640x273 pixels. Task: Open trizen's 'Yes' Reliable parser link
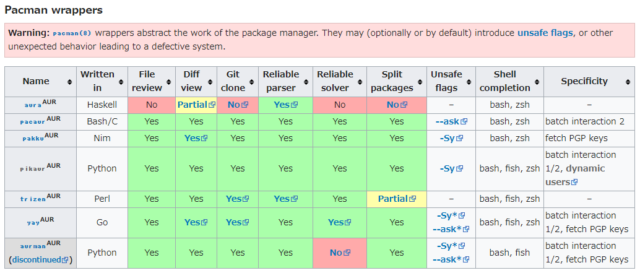click(285, 199)
